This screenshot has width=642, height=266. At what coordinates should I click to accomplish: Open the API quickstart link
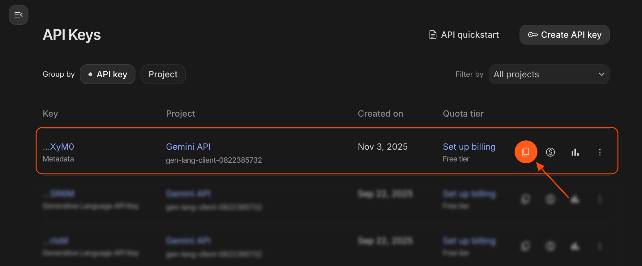[464, 35]
